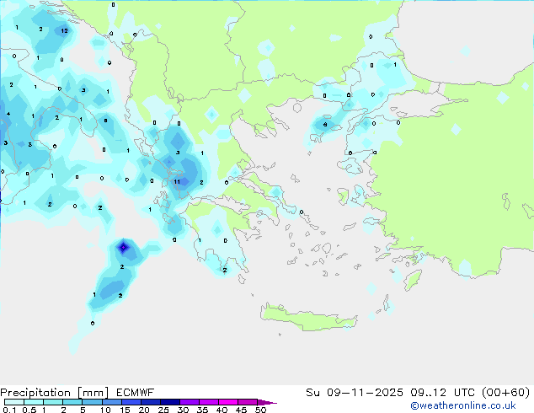Click the over-50 arrow at legend end
The height and width of the screenshot is (413, 534).
tap(267, 402)
